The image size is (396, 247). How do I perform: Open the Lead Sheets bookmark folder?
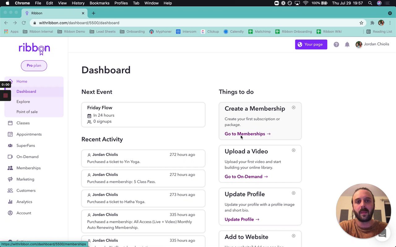[x=102, y=31]
